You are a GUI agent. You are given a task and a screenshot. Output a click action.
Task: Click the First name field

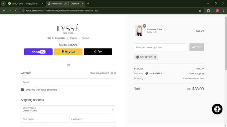(x=44, y=119)
